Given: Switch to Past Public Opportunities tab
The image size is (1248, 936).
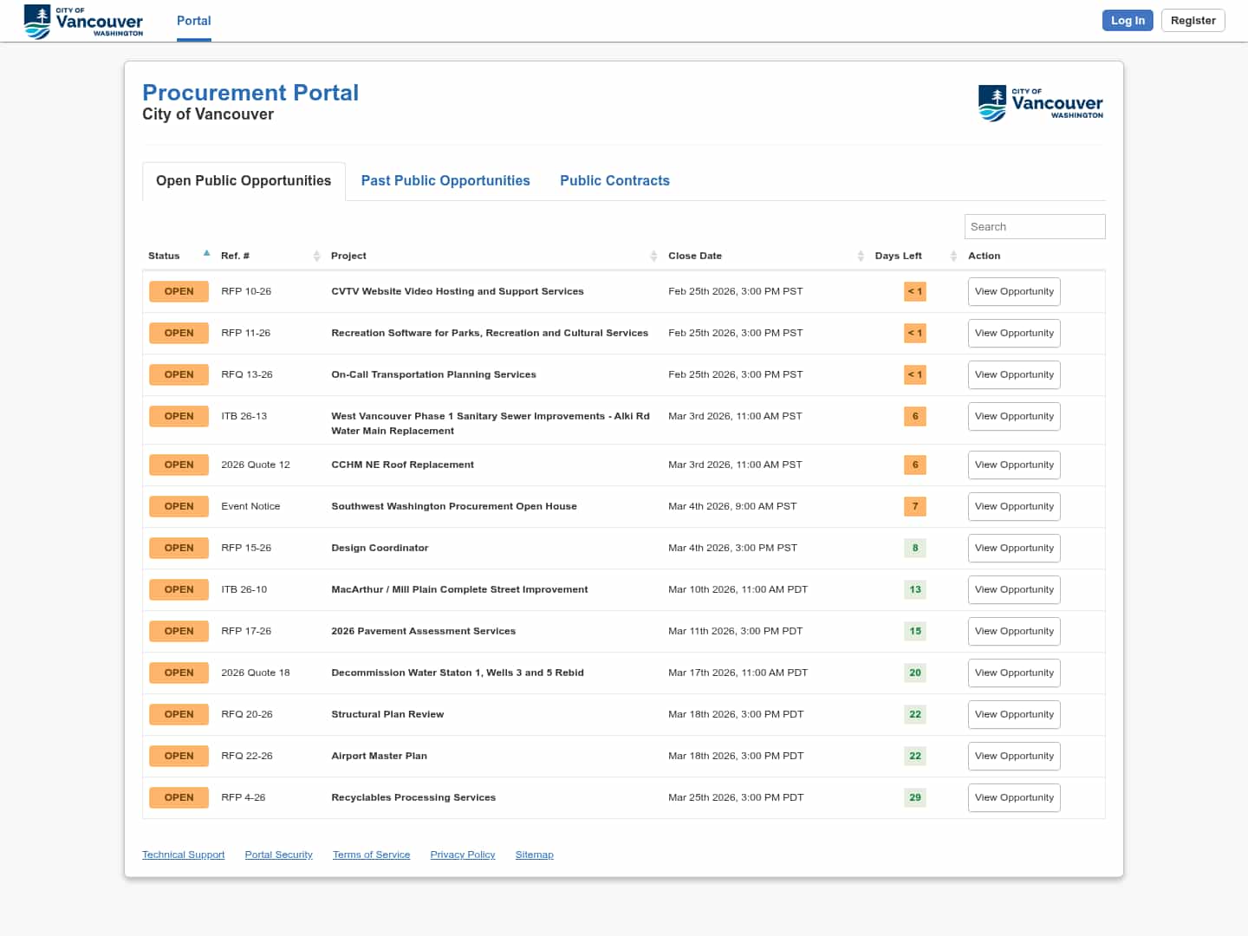Looking at the screenshot, I should [445, 180].
